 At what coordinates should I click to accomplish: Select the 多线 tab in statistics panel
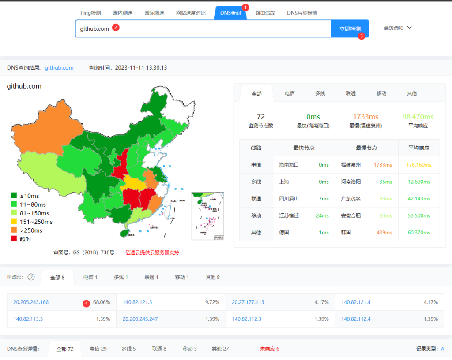click(x=320, y=93)
